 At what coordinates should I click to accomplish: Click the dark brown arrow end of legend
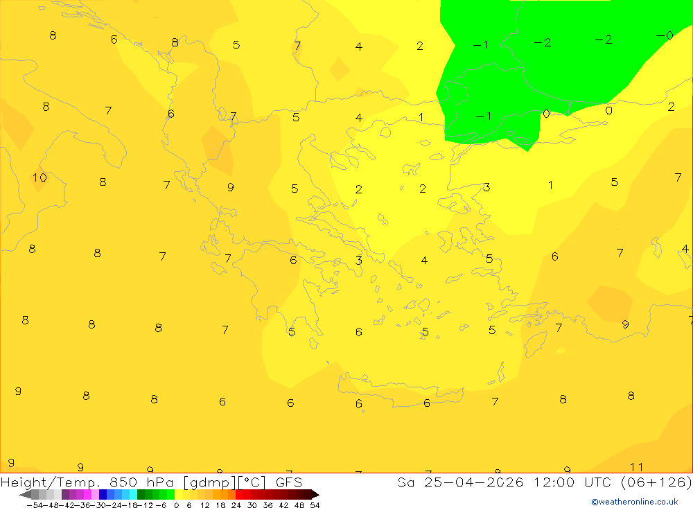[x=315, y=494]
